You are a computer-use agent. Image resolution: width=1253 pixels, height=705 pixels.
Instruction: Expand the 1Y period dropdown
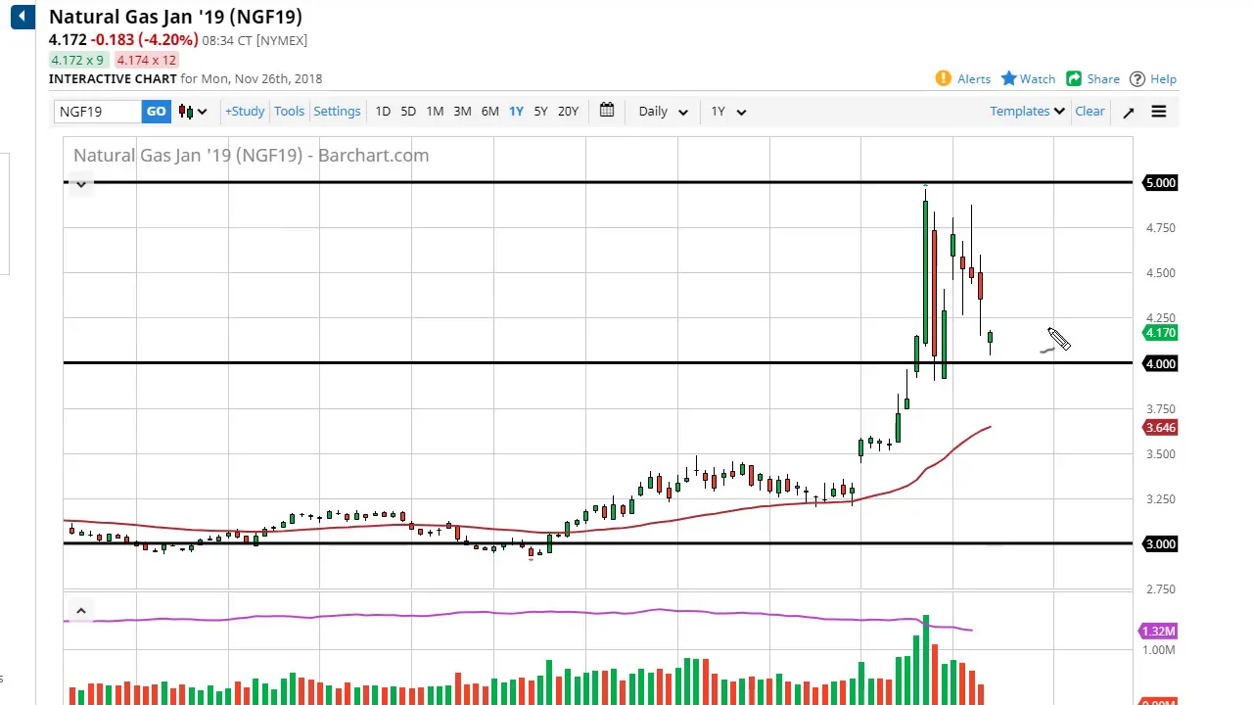(727, 112)
